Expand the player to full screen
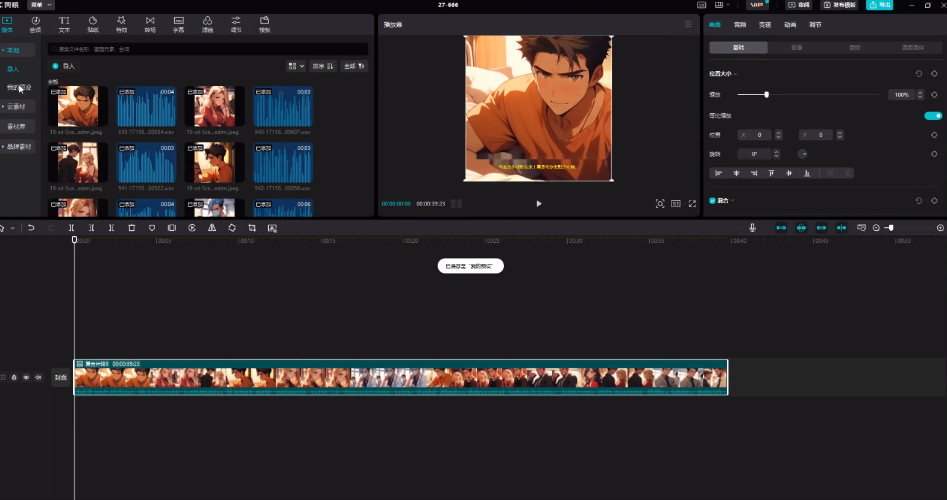The image size is (947, 500). coord(692,204)
